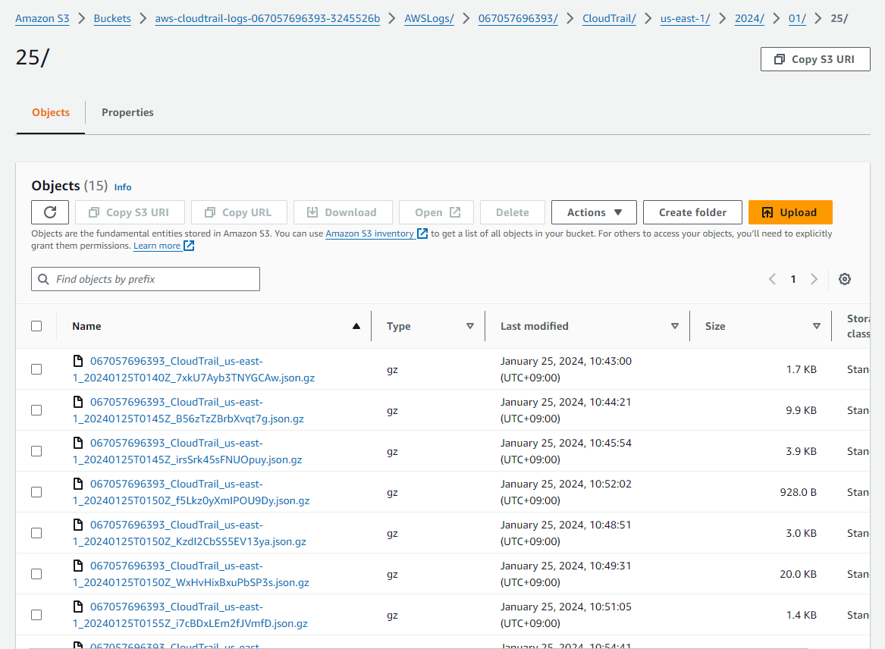The height and width of the screenshot is (649, 885).
Task: Switch to the Properties tab
Action: 127,112
